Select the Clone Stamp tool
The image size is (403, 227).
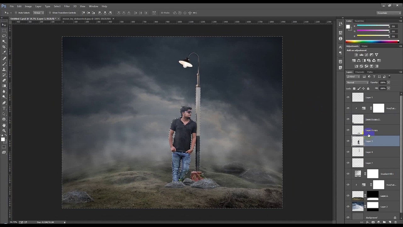pos(4,69)
